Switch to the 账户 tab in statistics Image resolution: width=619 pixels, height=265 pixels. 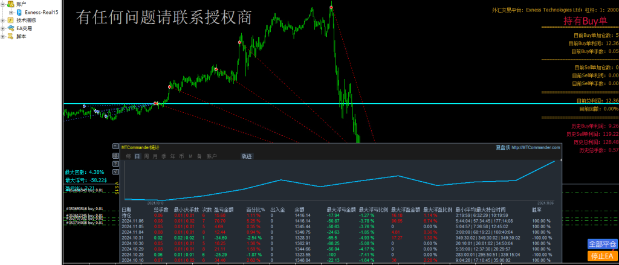(x=212, y=156)
